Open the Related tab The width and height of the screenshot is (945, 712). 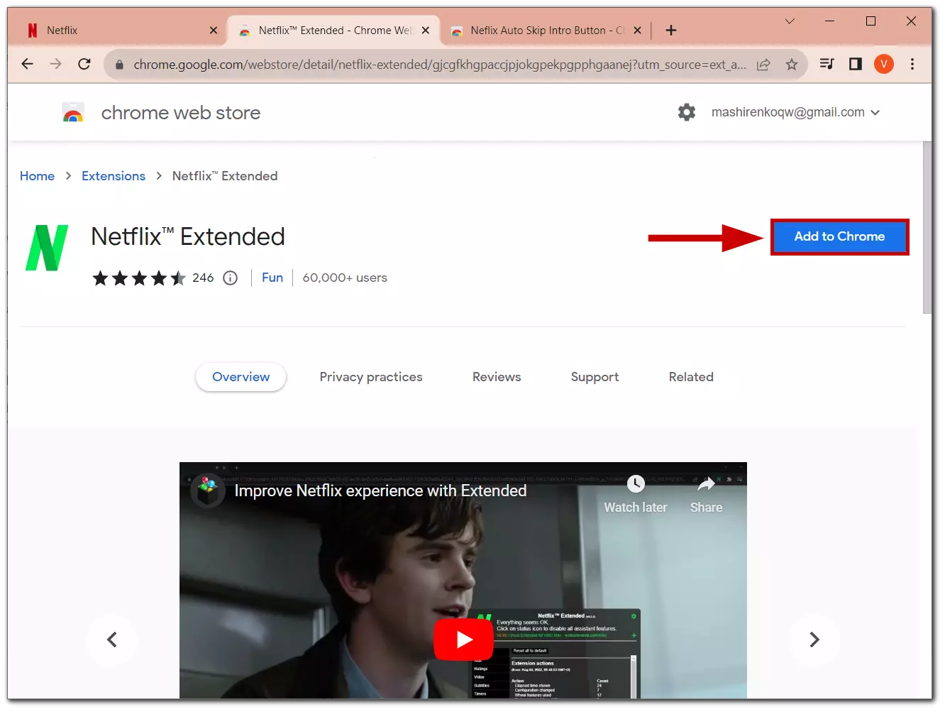click(691, 377)
